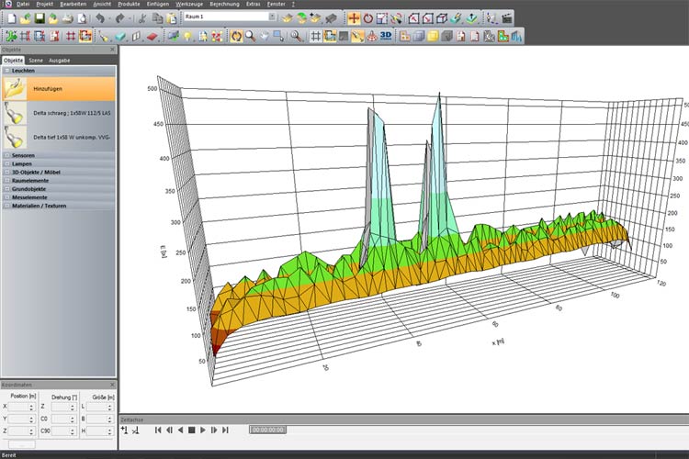Play the timeline animation
Viewport: 689px width, 459px height.
click(x=203, y=430)
